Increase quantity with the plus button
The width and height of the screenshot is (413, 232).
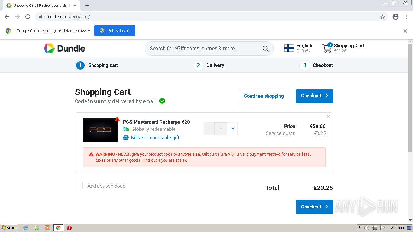[x=233, y=129]
